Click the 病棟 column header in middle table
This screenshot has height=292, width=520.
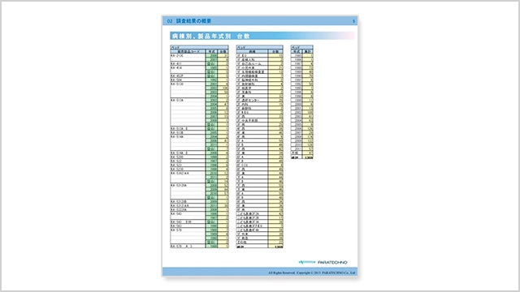coord(252,51)
